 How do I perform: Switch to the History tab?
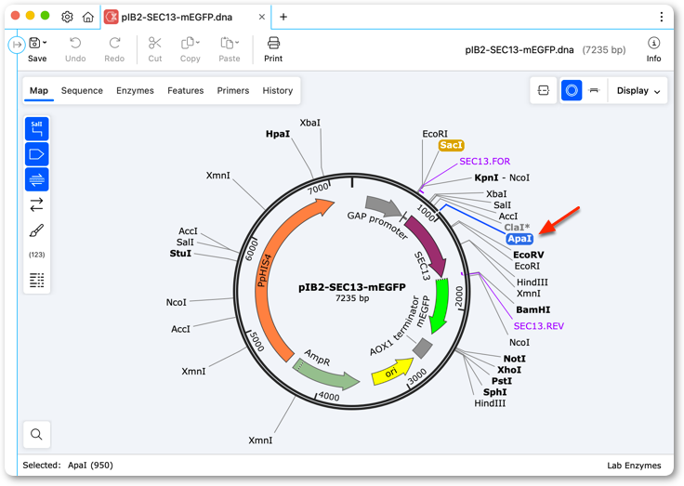[278, 91]
